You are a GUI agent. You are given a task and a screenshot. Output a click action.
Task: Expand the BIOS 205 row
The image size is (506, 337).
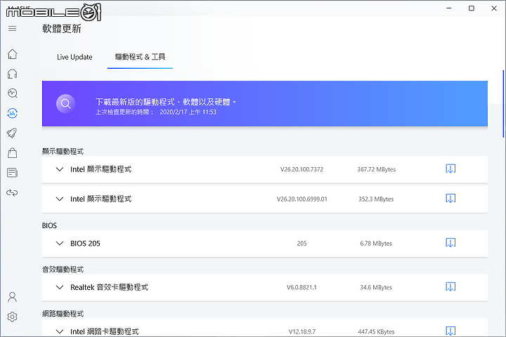coord(59,243)
